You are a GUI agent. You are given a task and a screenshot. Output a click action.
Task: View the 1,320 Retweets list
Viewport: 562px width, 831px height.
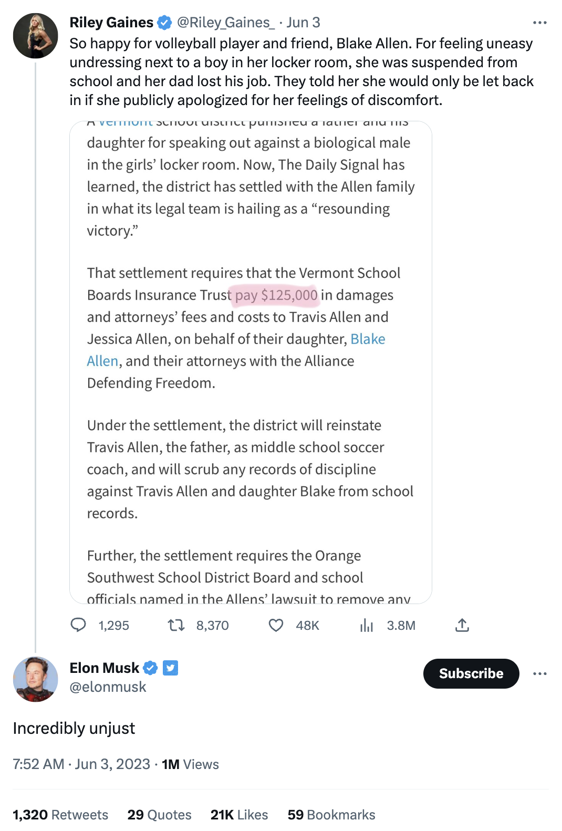point(60,815)
